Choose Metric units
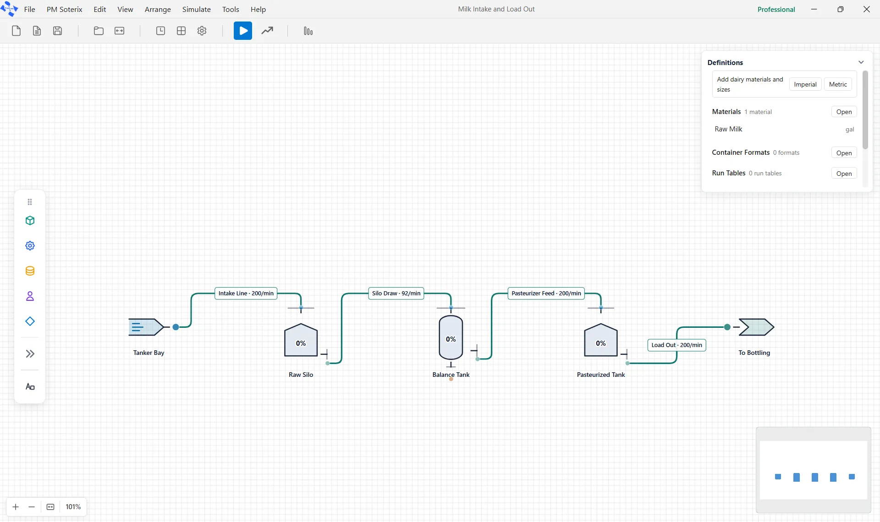Viewport: 880px width, 522px height. tap(838, 84)
